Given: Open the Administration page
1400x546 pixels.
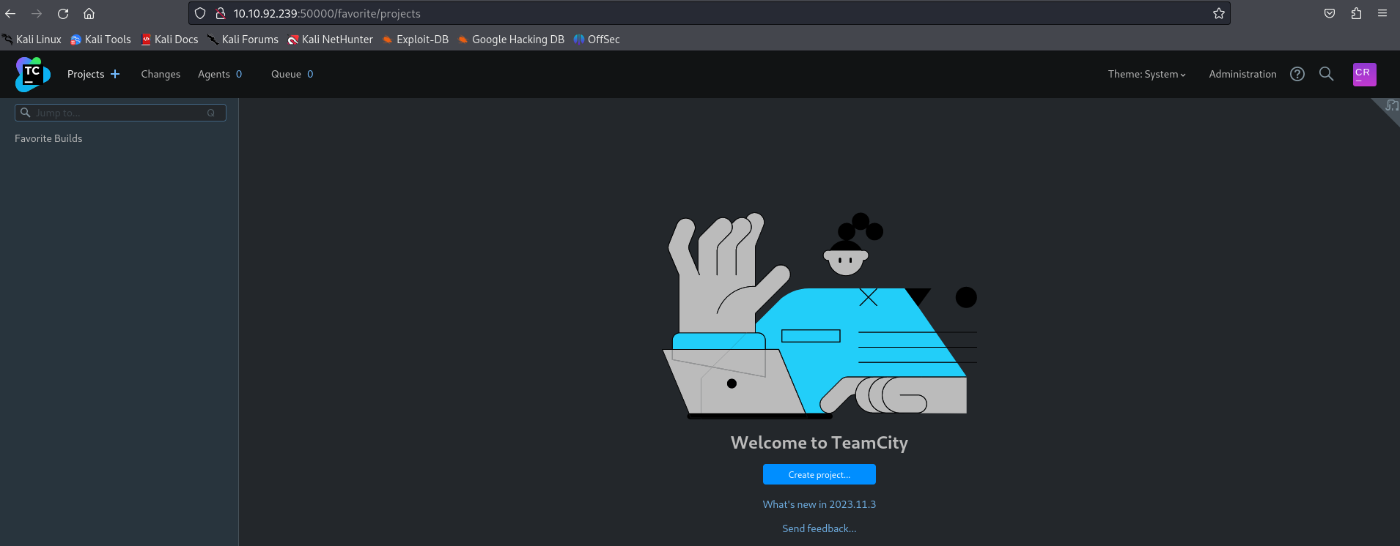Looking at the screenshot, I should (1242, 74).
